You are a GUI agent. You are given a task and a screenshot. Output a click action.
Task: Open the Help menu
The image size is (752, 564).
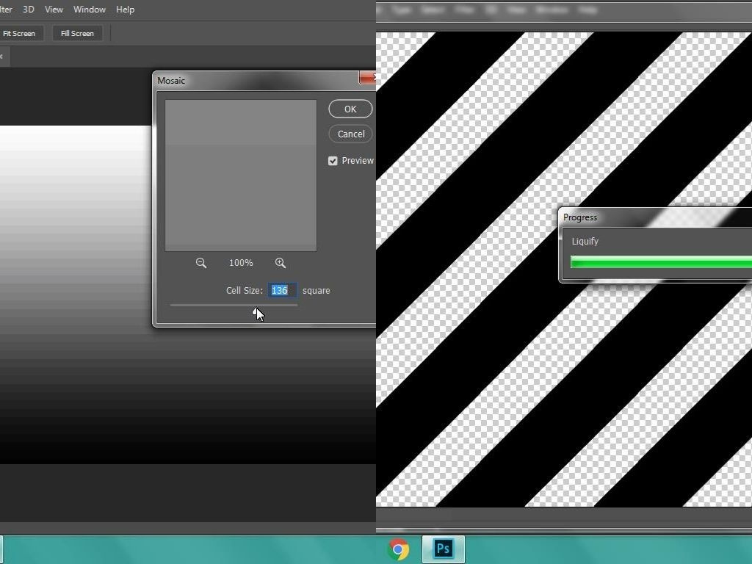tap(125, 10)
